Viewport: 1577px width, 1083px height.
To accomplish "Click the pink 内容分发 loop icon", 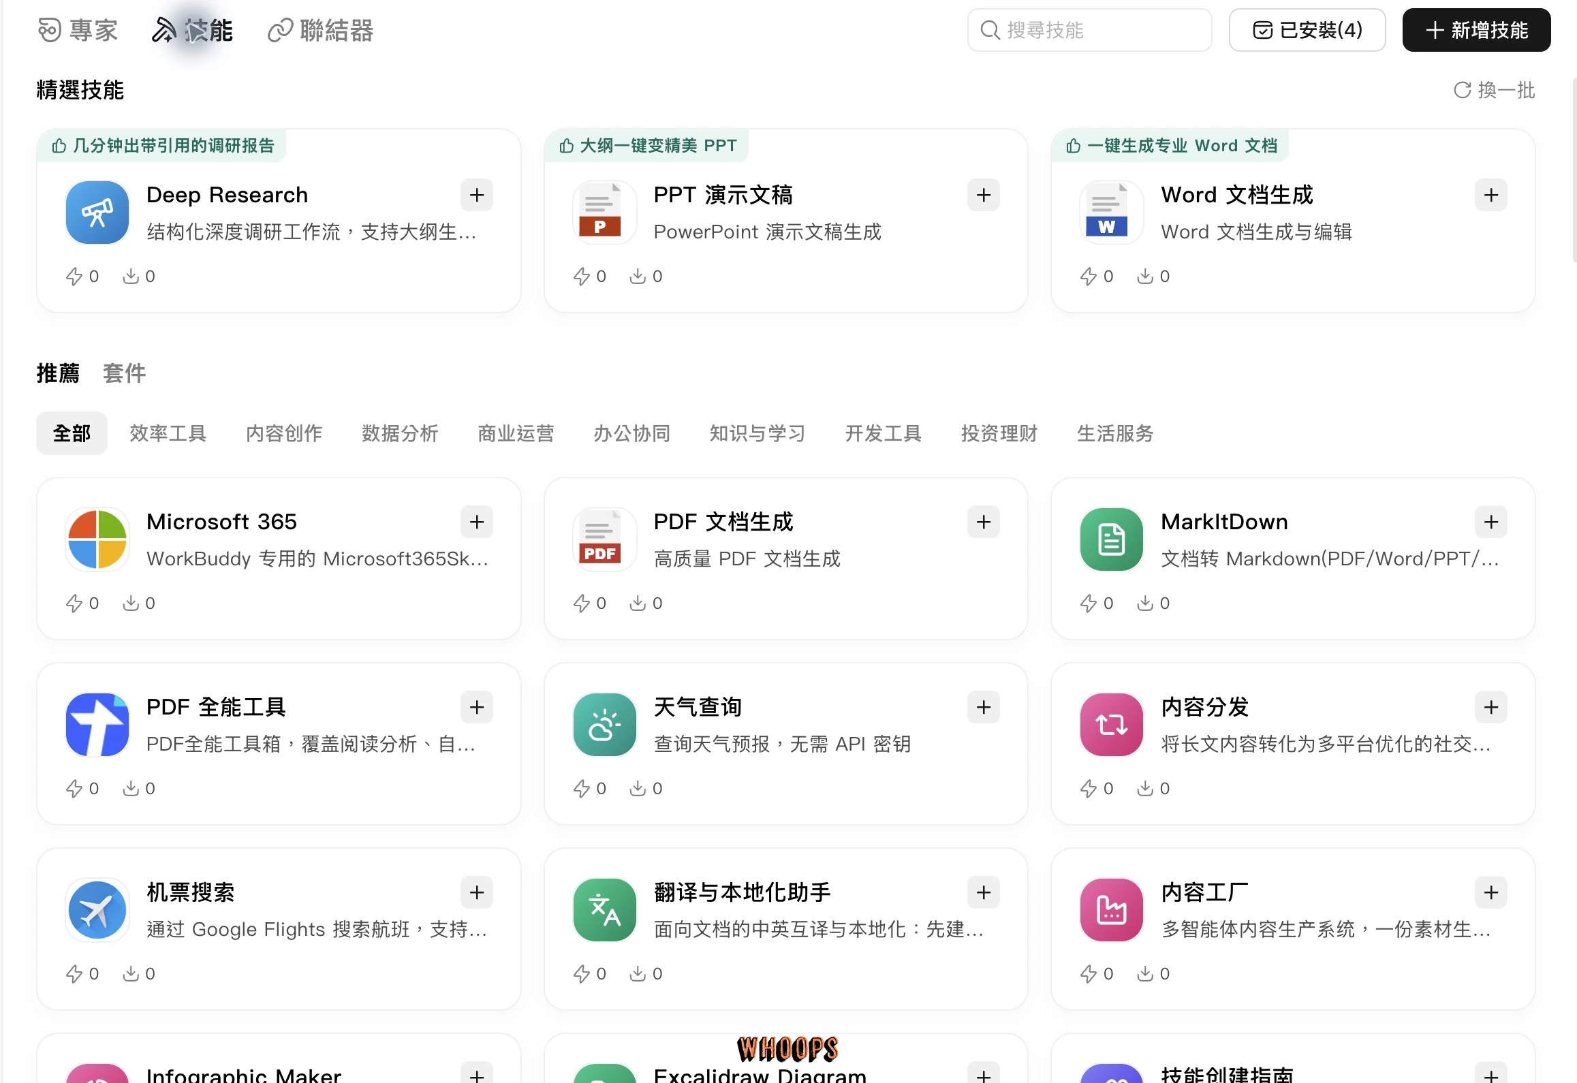I will 1111,725.
